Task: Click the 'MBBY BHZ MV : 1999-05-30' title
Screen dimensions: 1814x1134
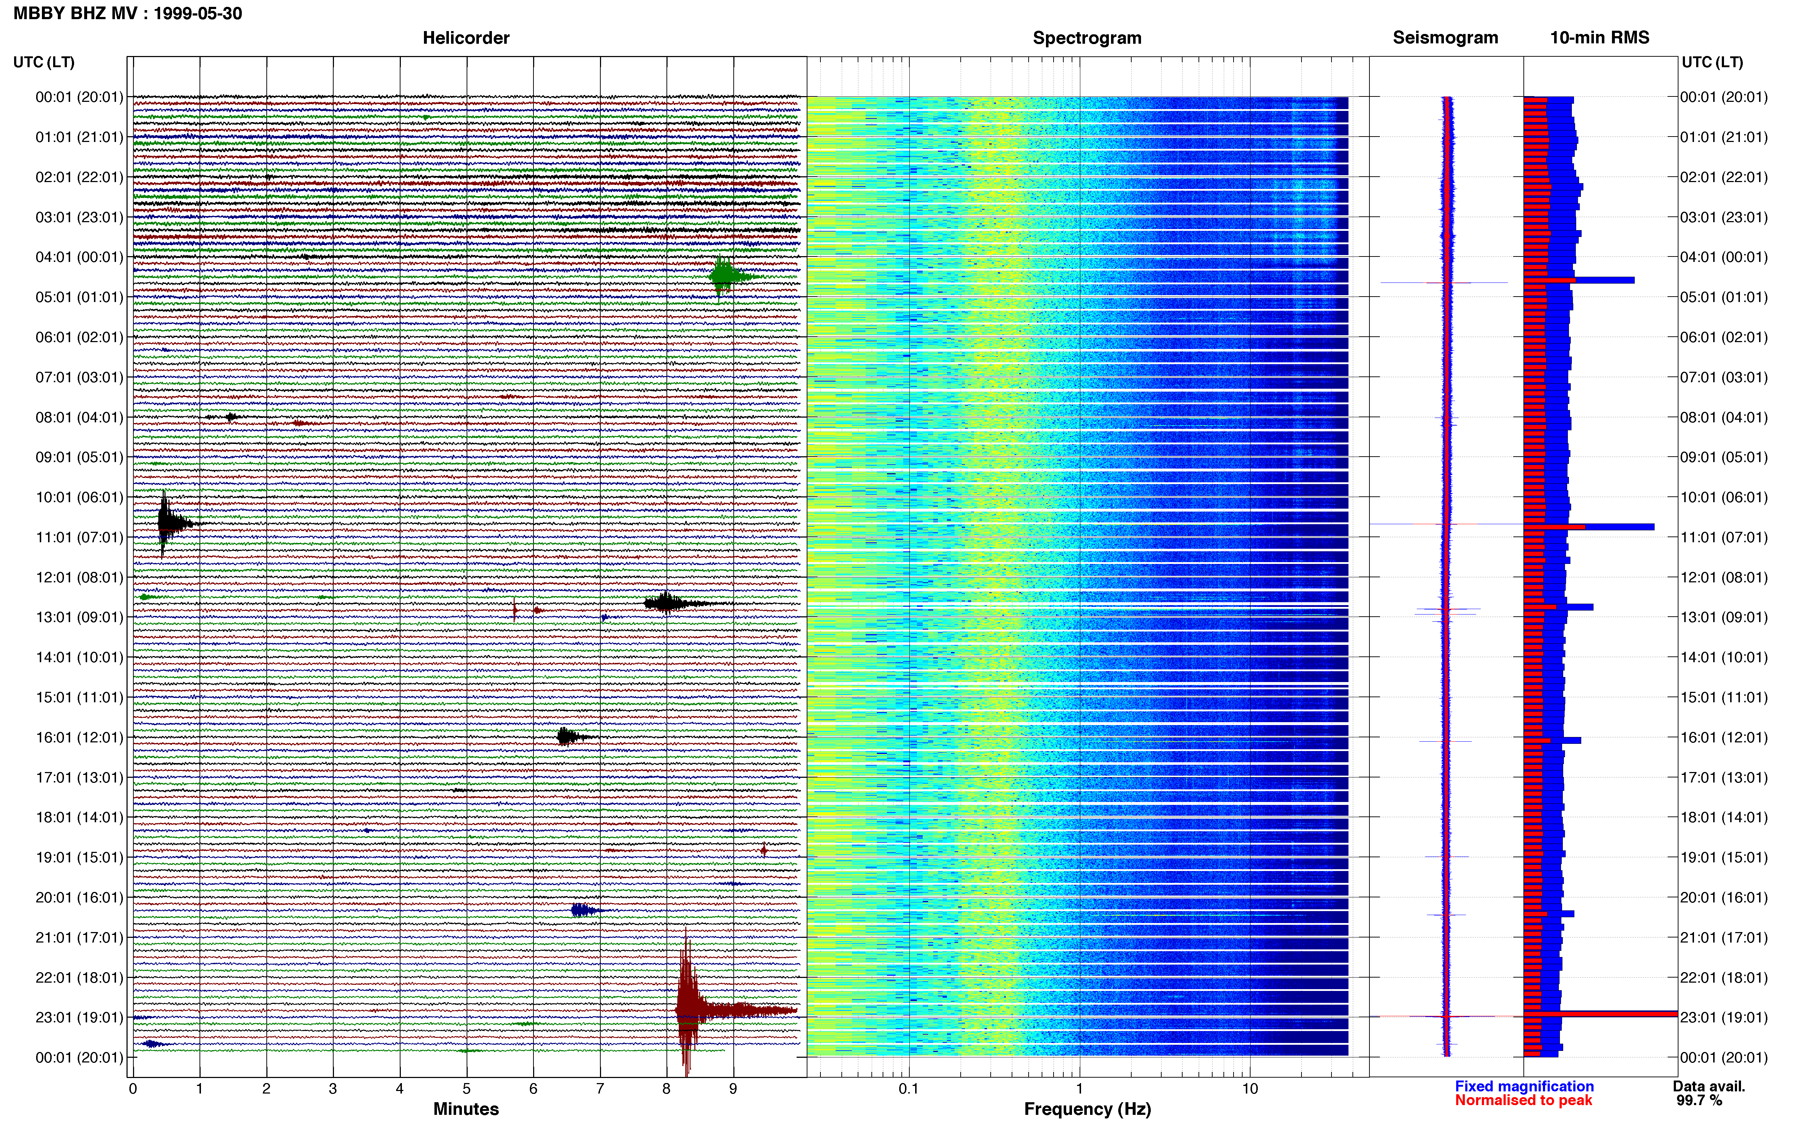Action: coord(128,13)
